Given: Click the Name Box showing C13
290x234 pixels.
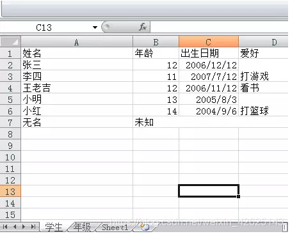Looking at the screenshot, I should coord(44,27).
